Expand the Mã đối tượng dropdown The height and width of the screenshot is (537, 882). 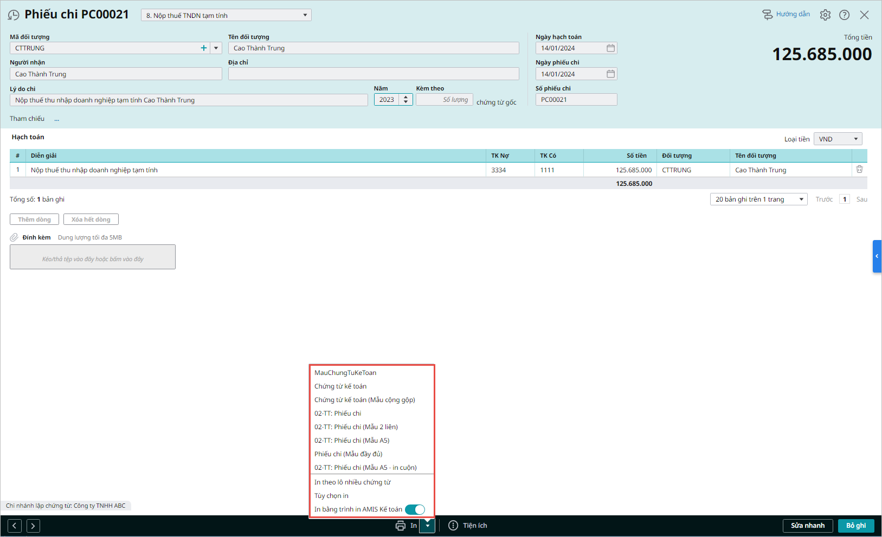tap(216, 48)
